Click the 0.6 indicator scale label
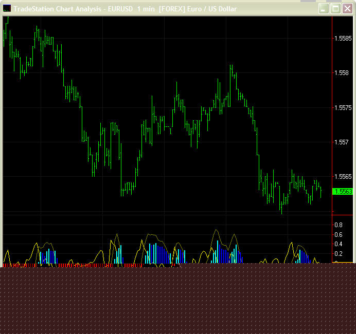 coord(339,235)
